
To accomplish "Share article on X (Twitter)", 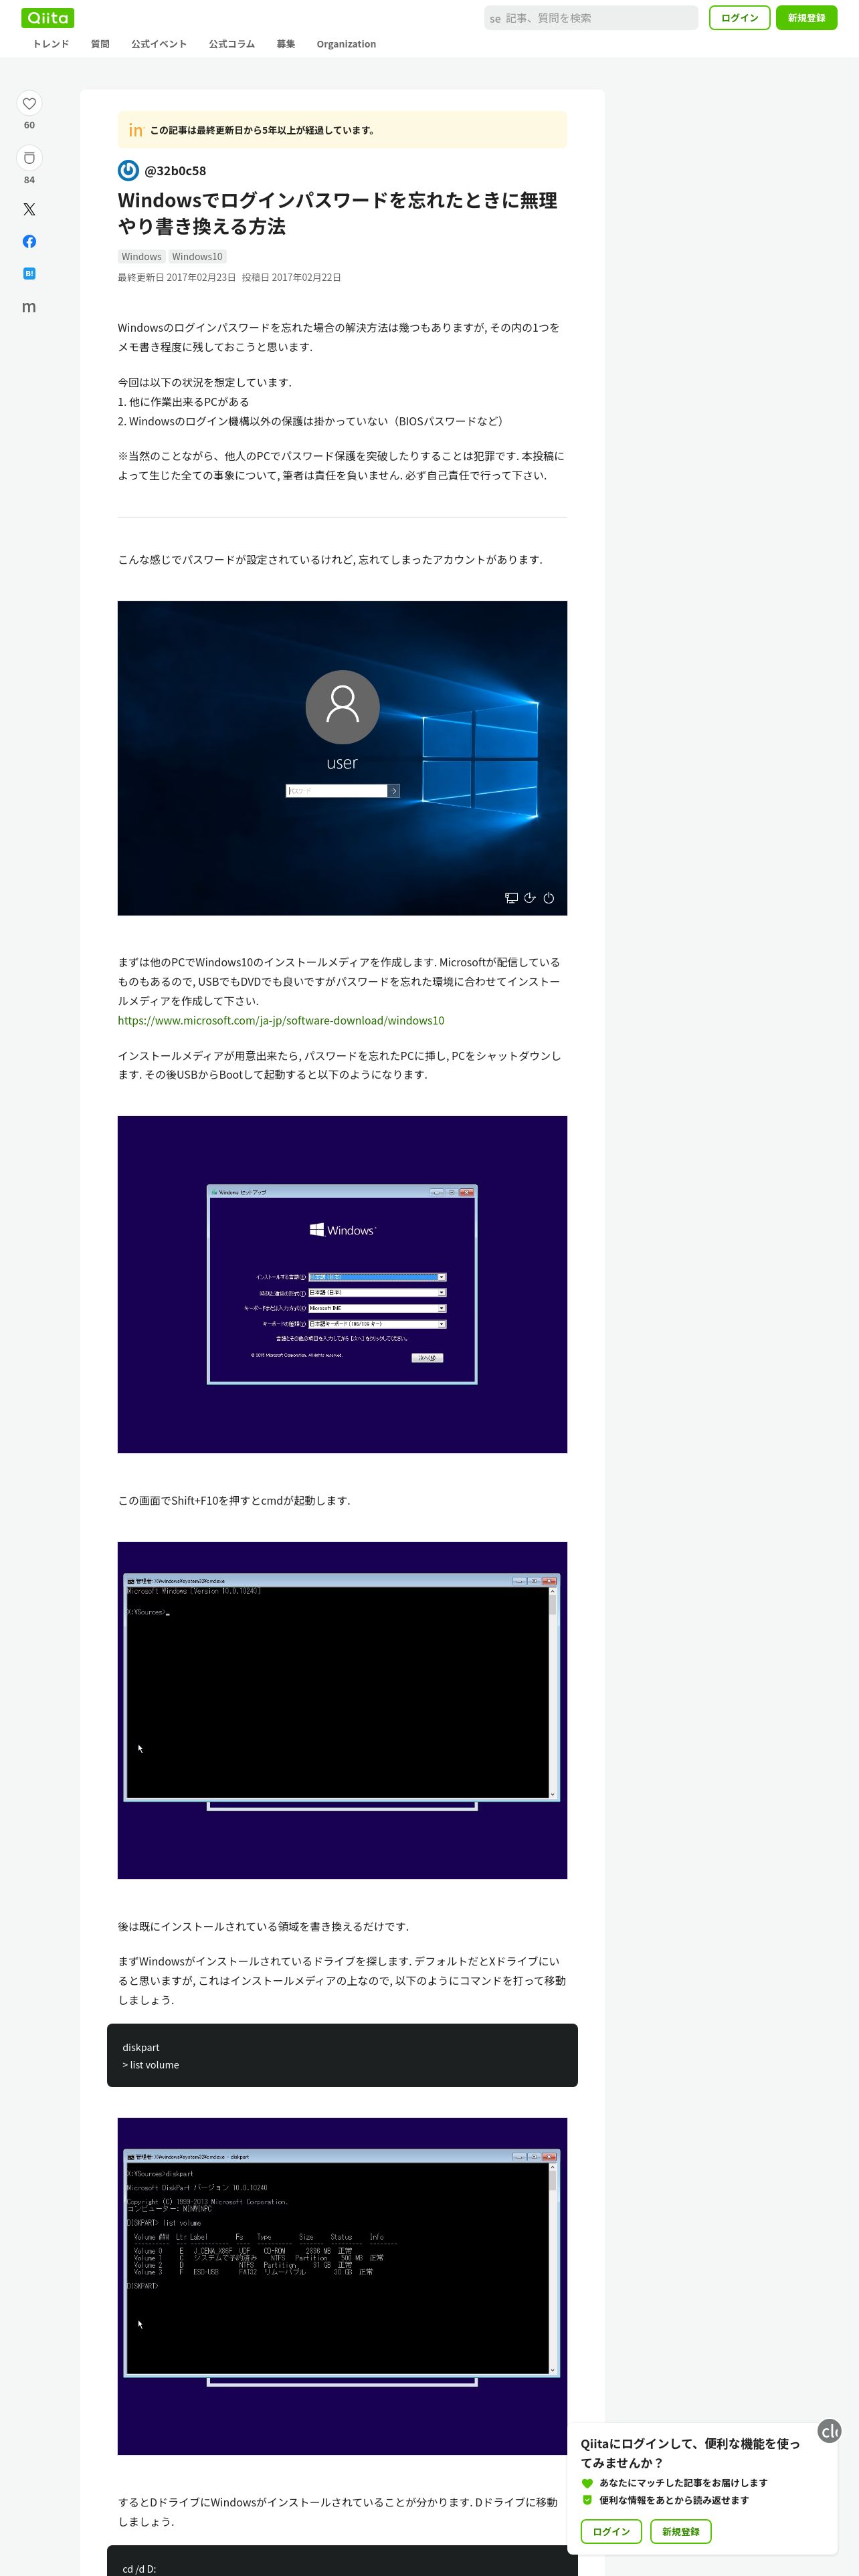I will 29,210.
